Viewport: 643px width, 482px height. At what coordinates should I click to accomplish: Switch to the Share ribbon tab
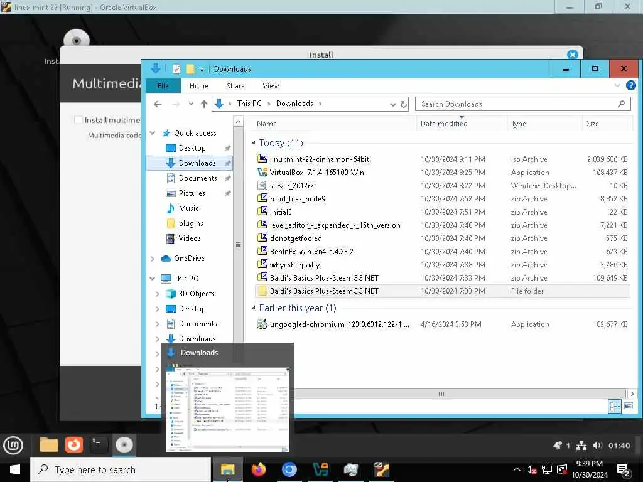coord(235,85)
